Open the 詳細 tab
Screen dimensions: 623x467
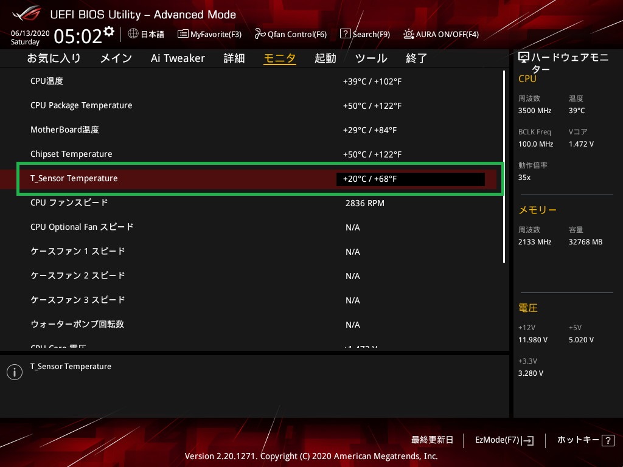pos(234,58)
